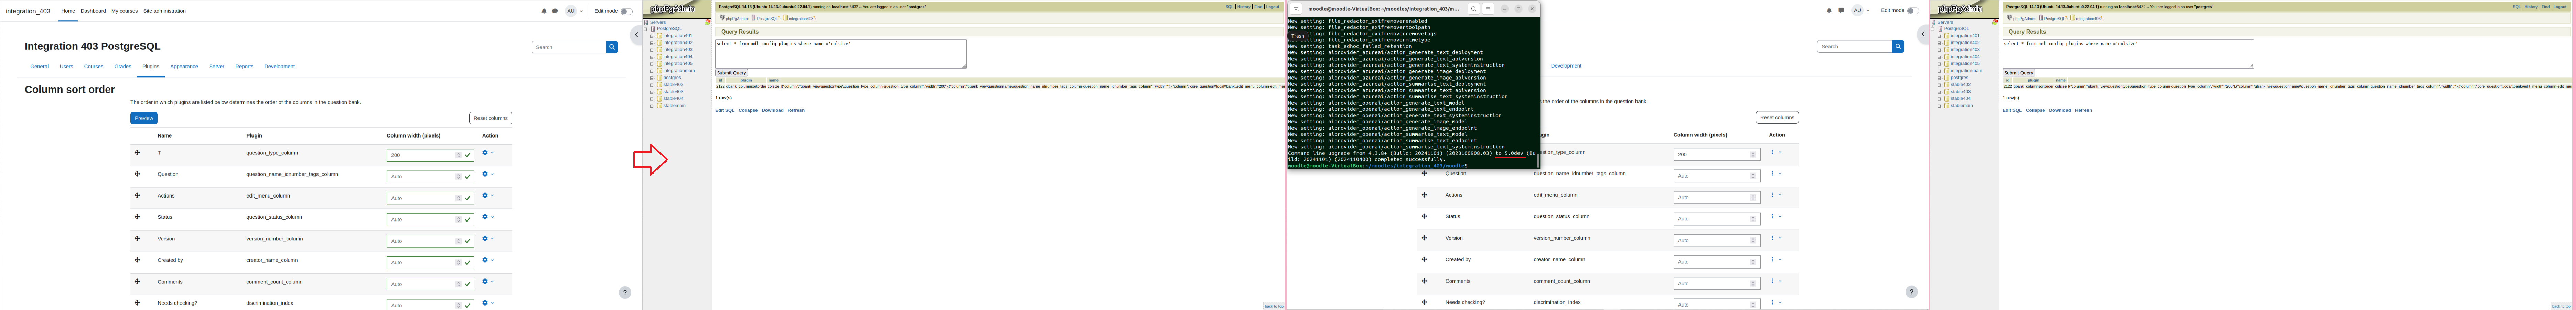The height and width of the screenshot is (310, 2576).
Task: Open the gear action menu for Status row
Action: pyautogui.click(x=488, y=217)
